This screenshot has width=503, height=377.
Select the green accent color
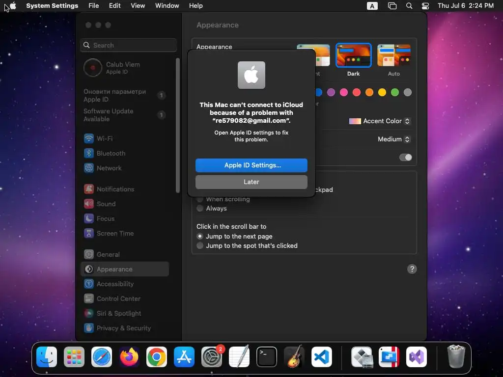[x=395, y=92]
